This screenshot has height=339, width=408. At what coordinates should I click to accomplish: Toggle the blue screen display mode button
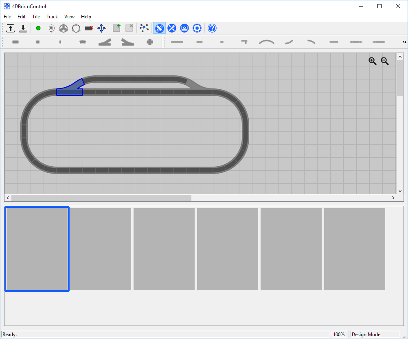[184, 28]
